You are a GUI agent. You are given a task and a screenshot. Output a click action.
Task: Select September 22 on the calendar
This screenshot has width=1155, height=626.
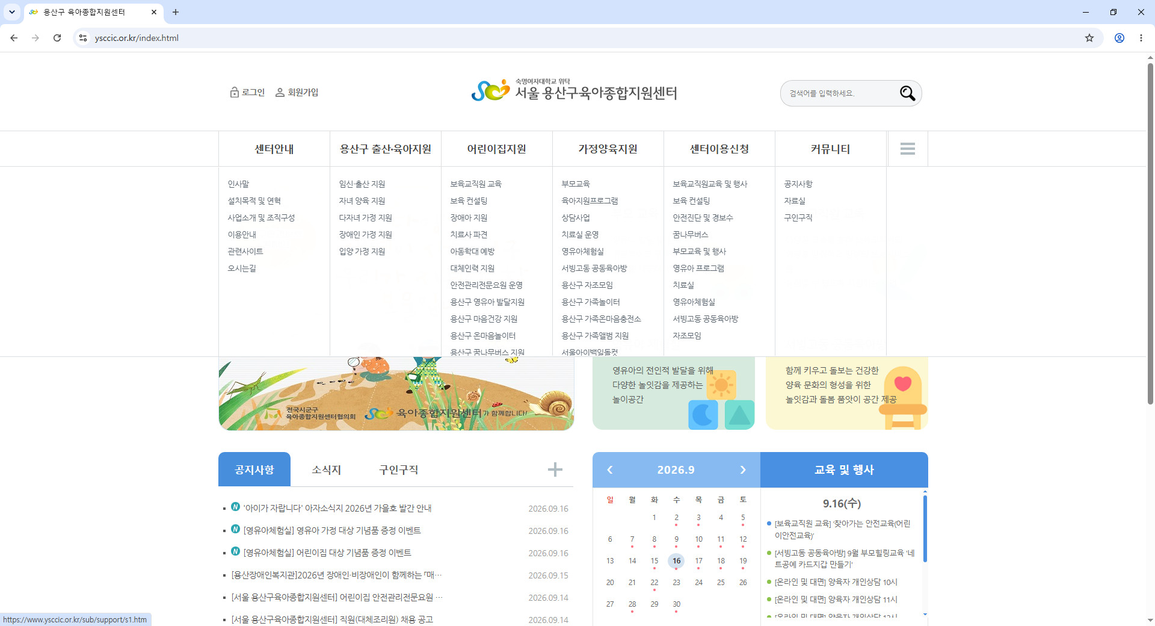(654, 583)
